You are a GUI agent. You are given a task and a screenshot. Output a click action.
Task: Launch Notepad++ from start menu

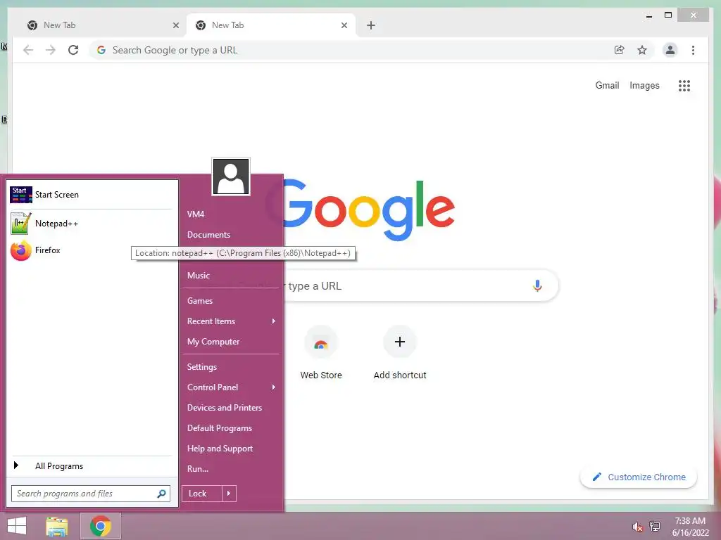91,224
